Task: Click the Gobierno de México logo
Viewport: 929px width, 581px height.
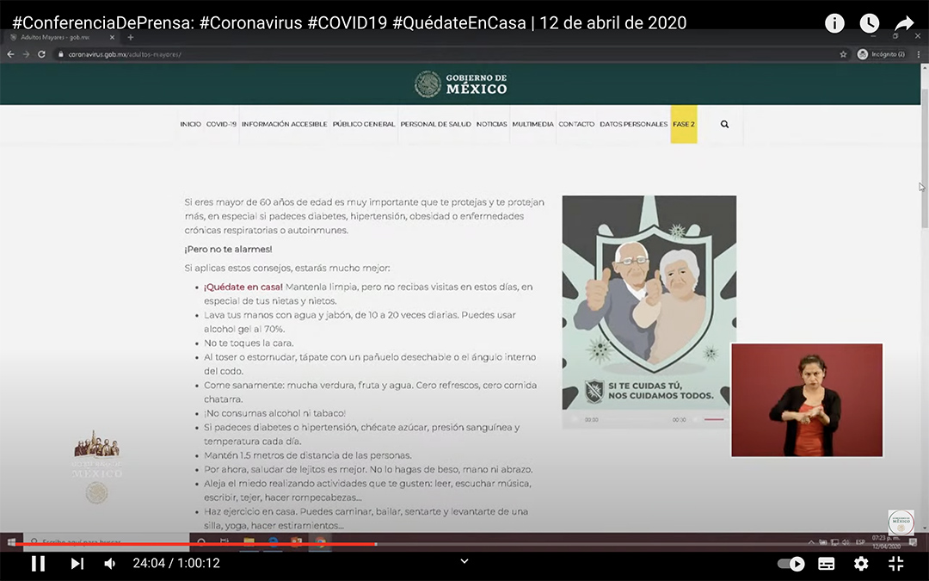Action: click(x=461, y=83)
